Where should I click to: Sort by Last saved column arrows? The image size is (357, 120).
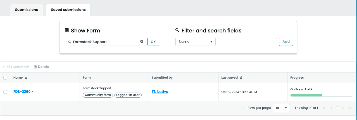coord(241,78)
